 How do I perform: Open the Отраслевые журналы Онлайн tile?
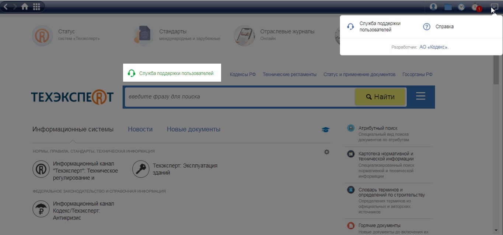click(275, 35)
